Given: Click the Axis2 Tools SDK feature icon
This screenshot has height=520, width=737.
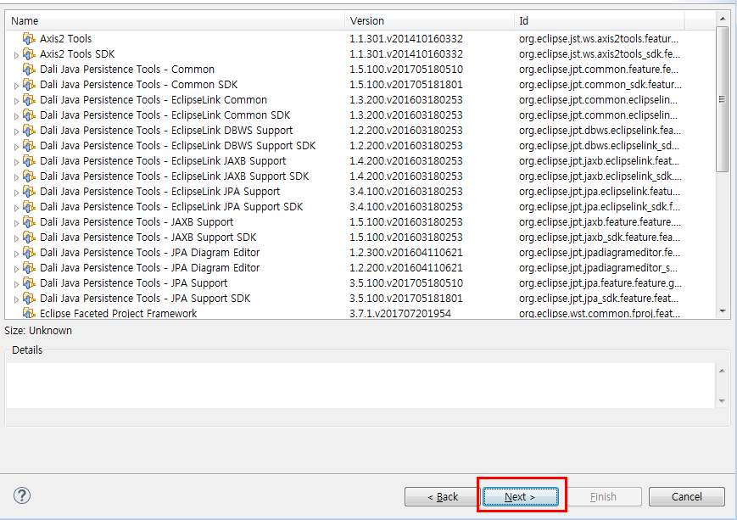Looking at the screenshot, I should click(29, 54).
